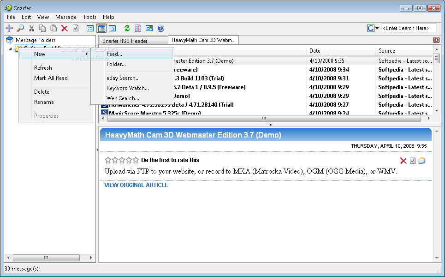Choose Folder... from the submenu
This screenshot has height=277, width=445.
(132, 64)
